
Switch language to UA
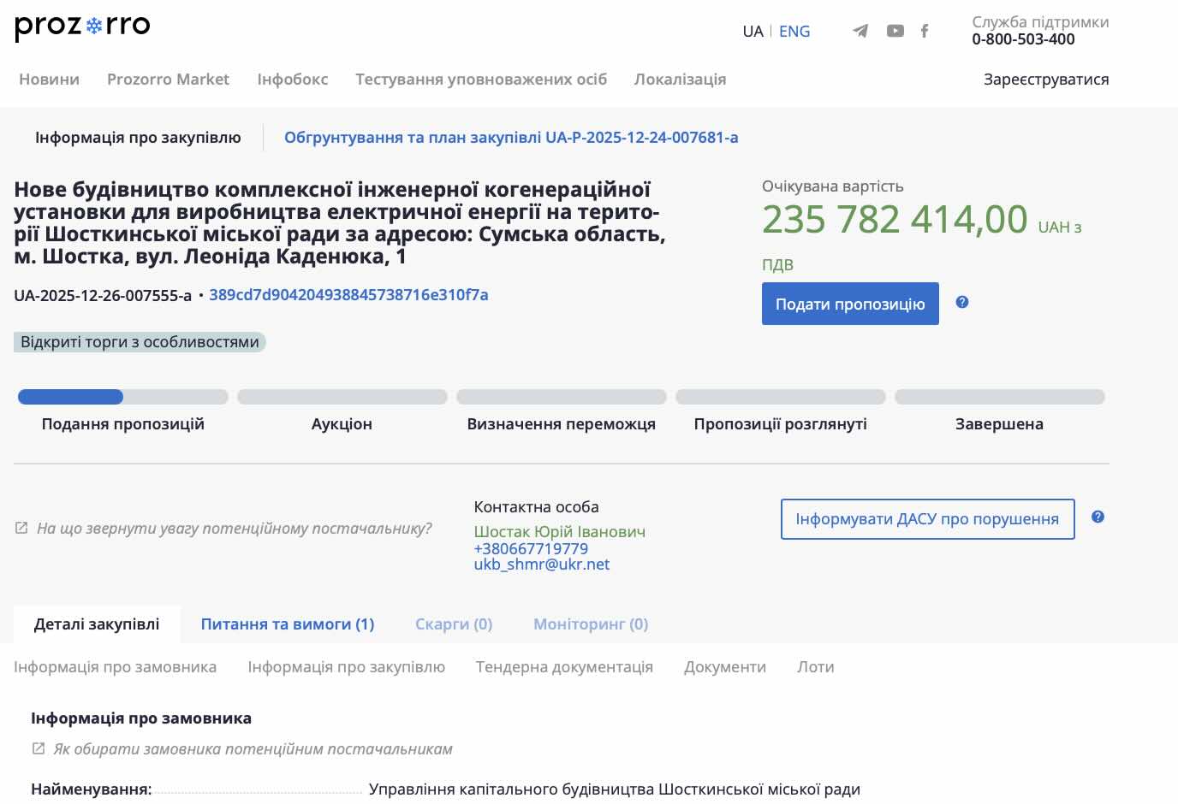click(753, 32)
